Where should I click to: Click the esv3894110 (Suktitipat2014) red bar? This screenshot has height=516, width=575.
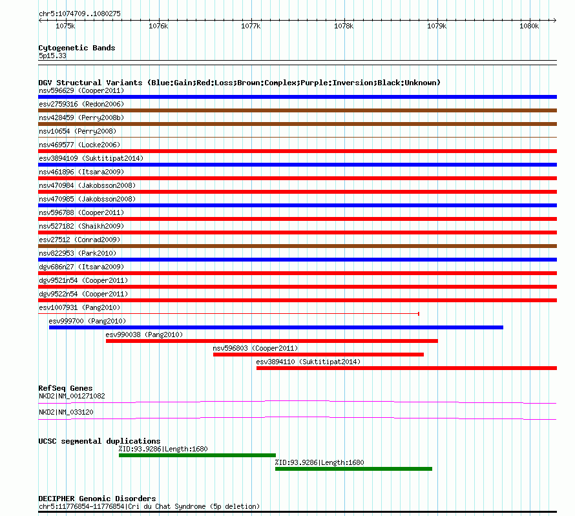click(x=406, y=368)
